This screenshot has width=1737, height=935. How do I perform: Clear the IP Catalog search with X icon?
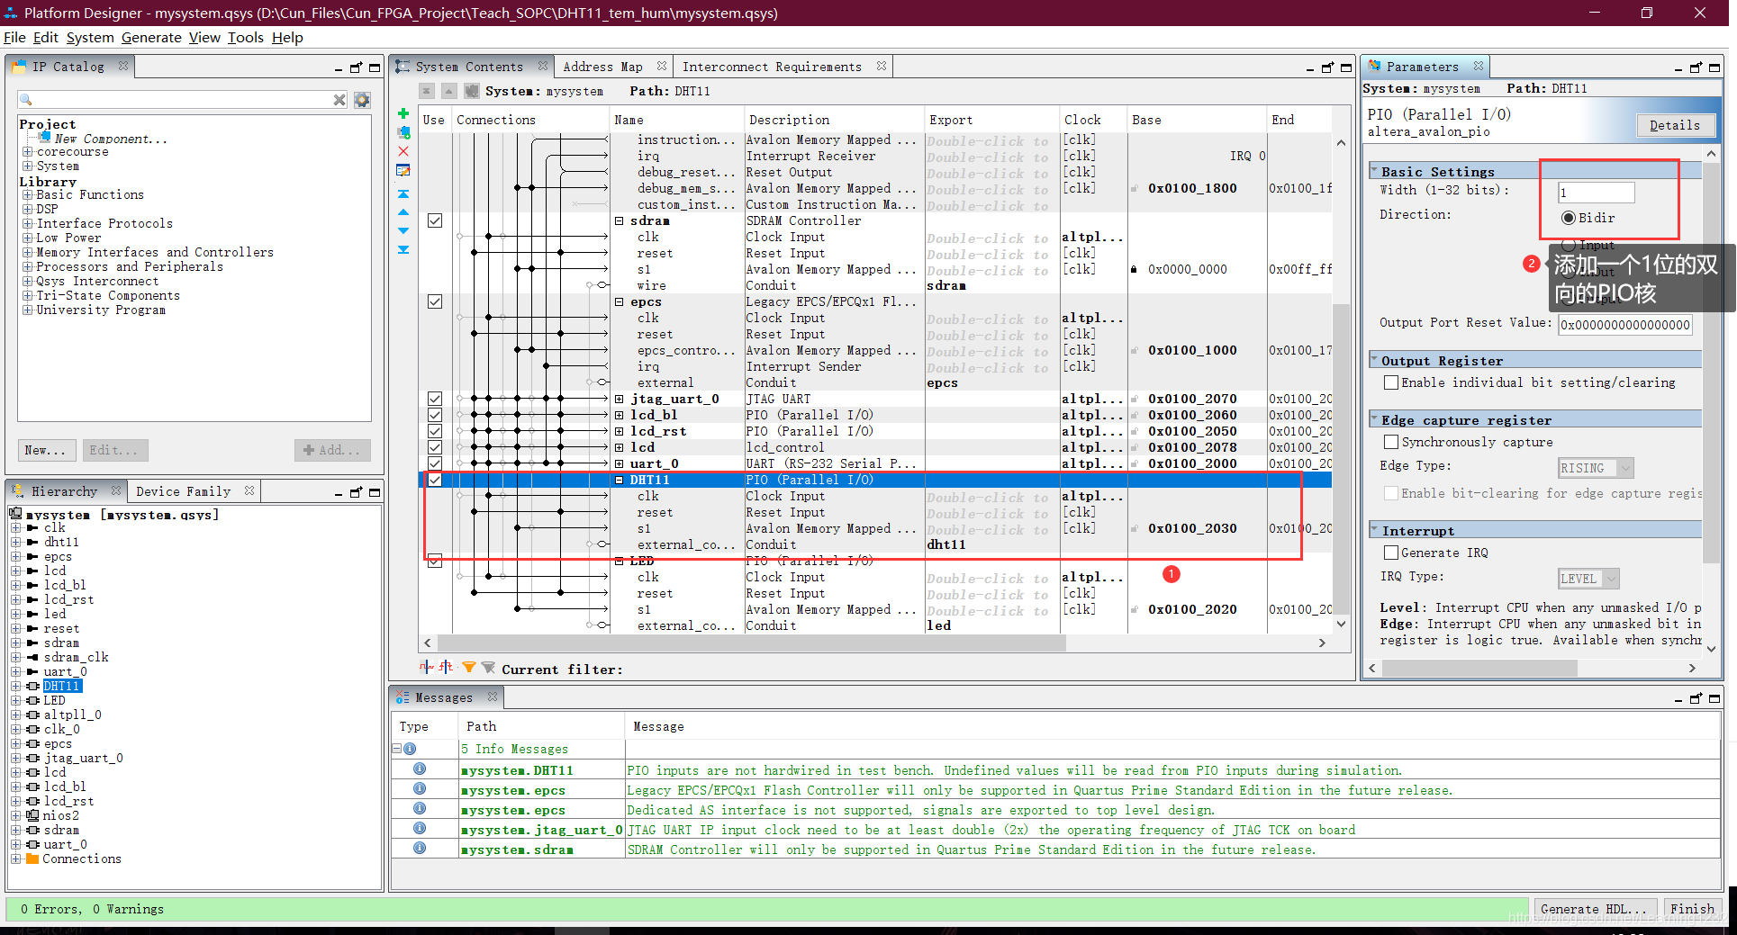click(339, 100)
